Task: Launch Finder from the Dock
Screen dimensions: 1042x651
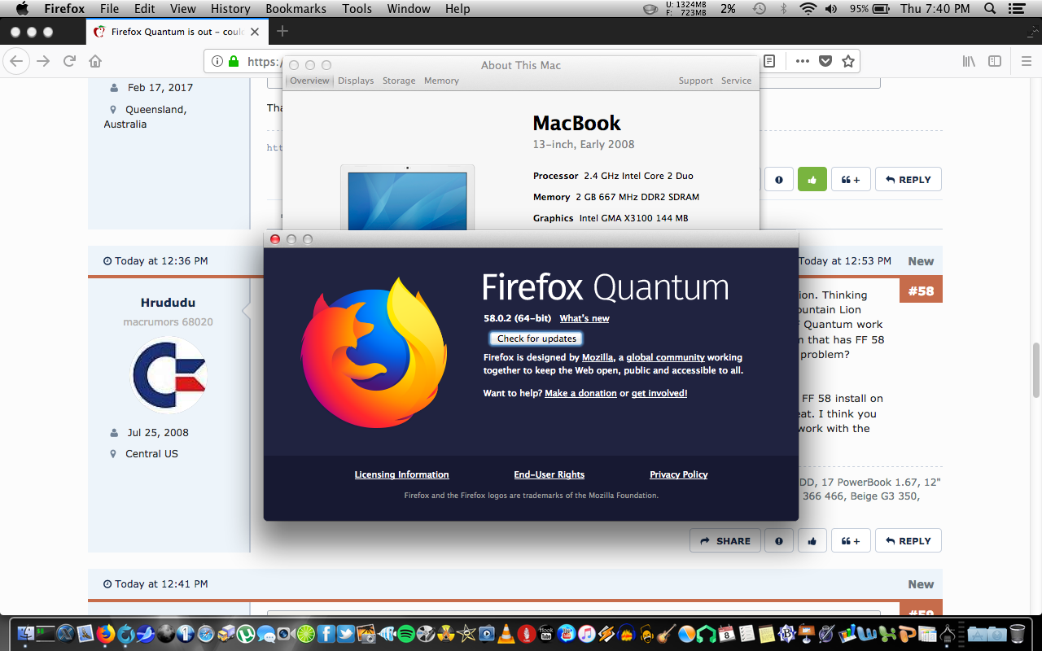Action: tap(25, 634)
